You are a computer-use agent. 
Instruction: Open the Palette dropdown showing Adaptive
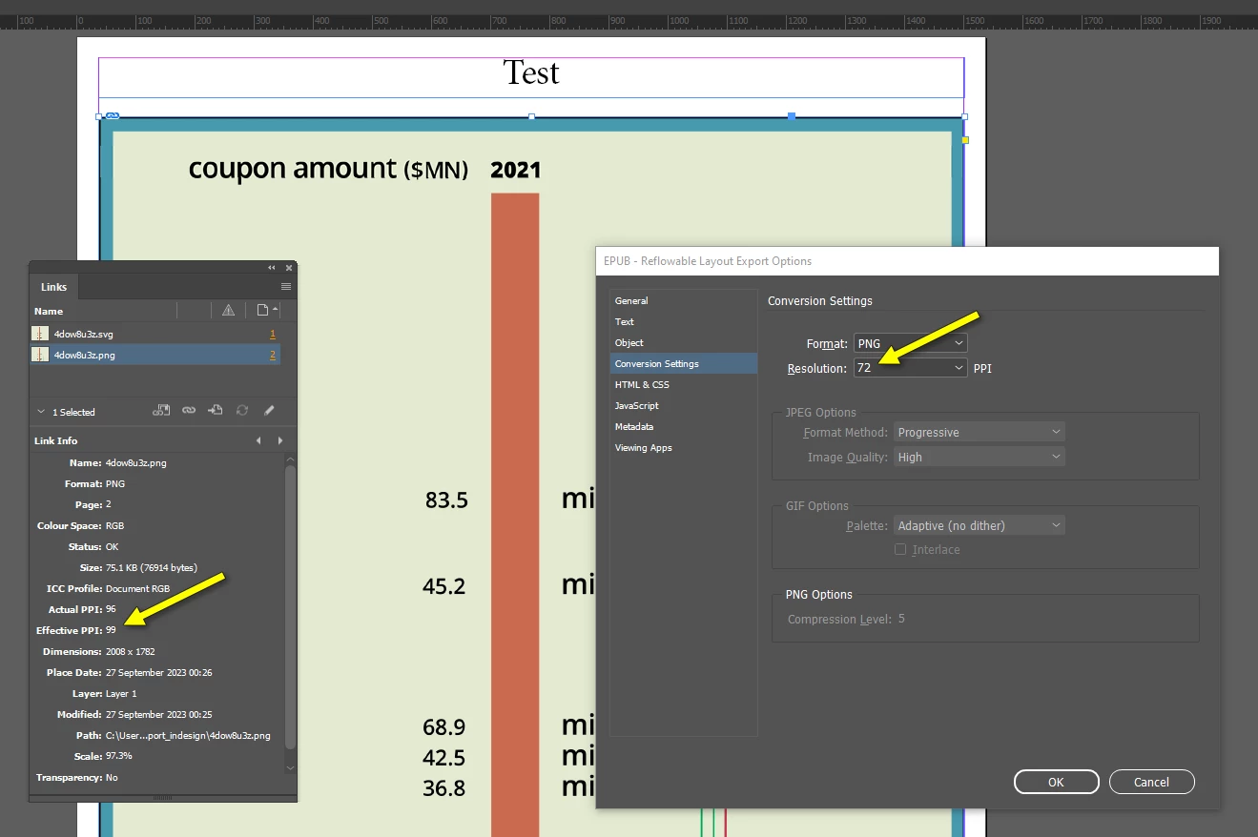980,525
